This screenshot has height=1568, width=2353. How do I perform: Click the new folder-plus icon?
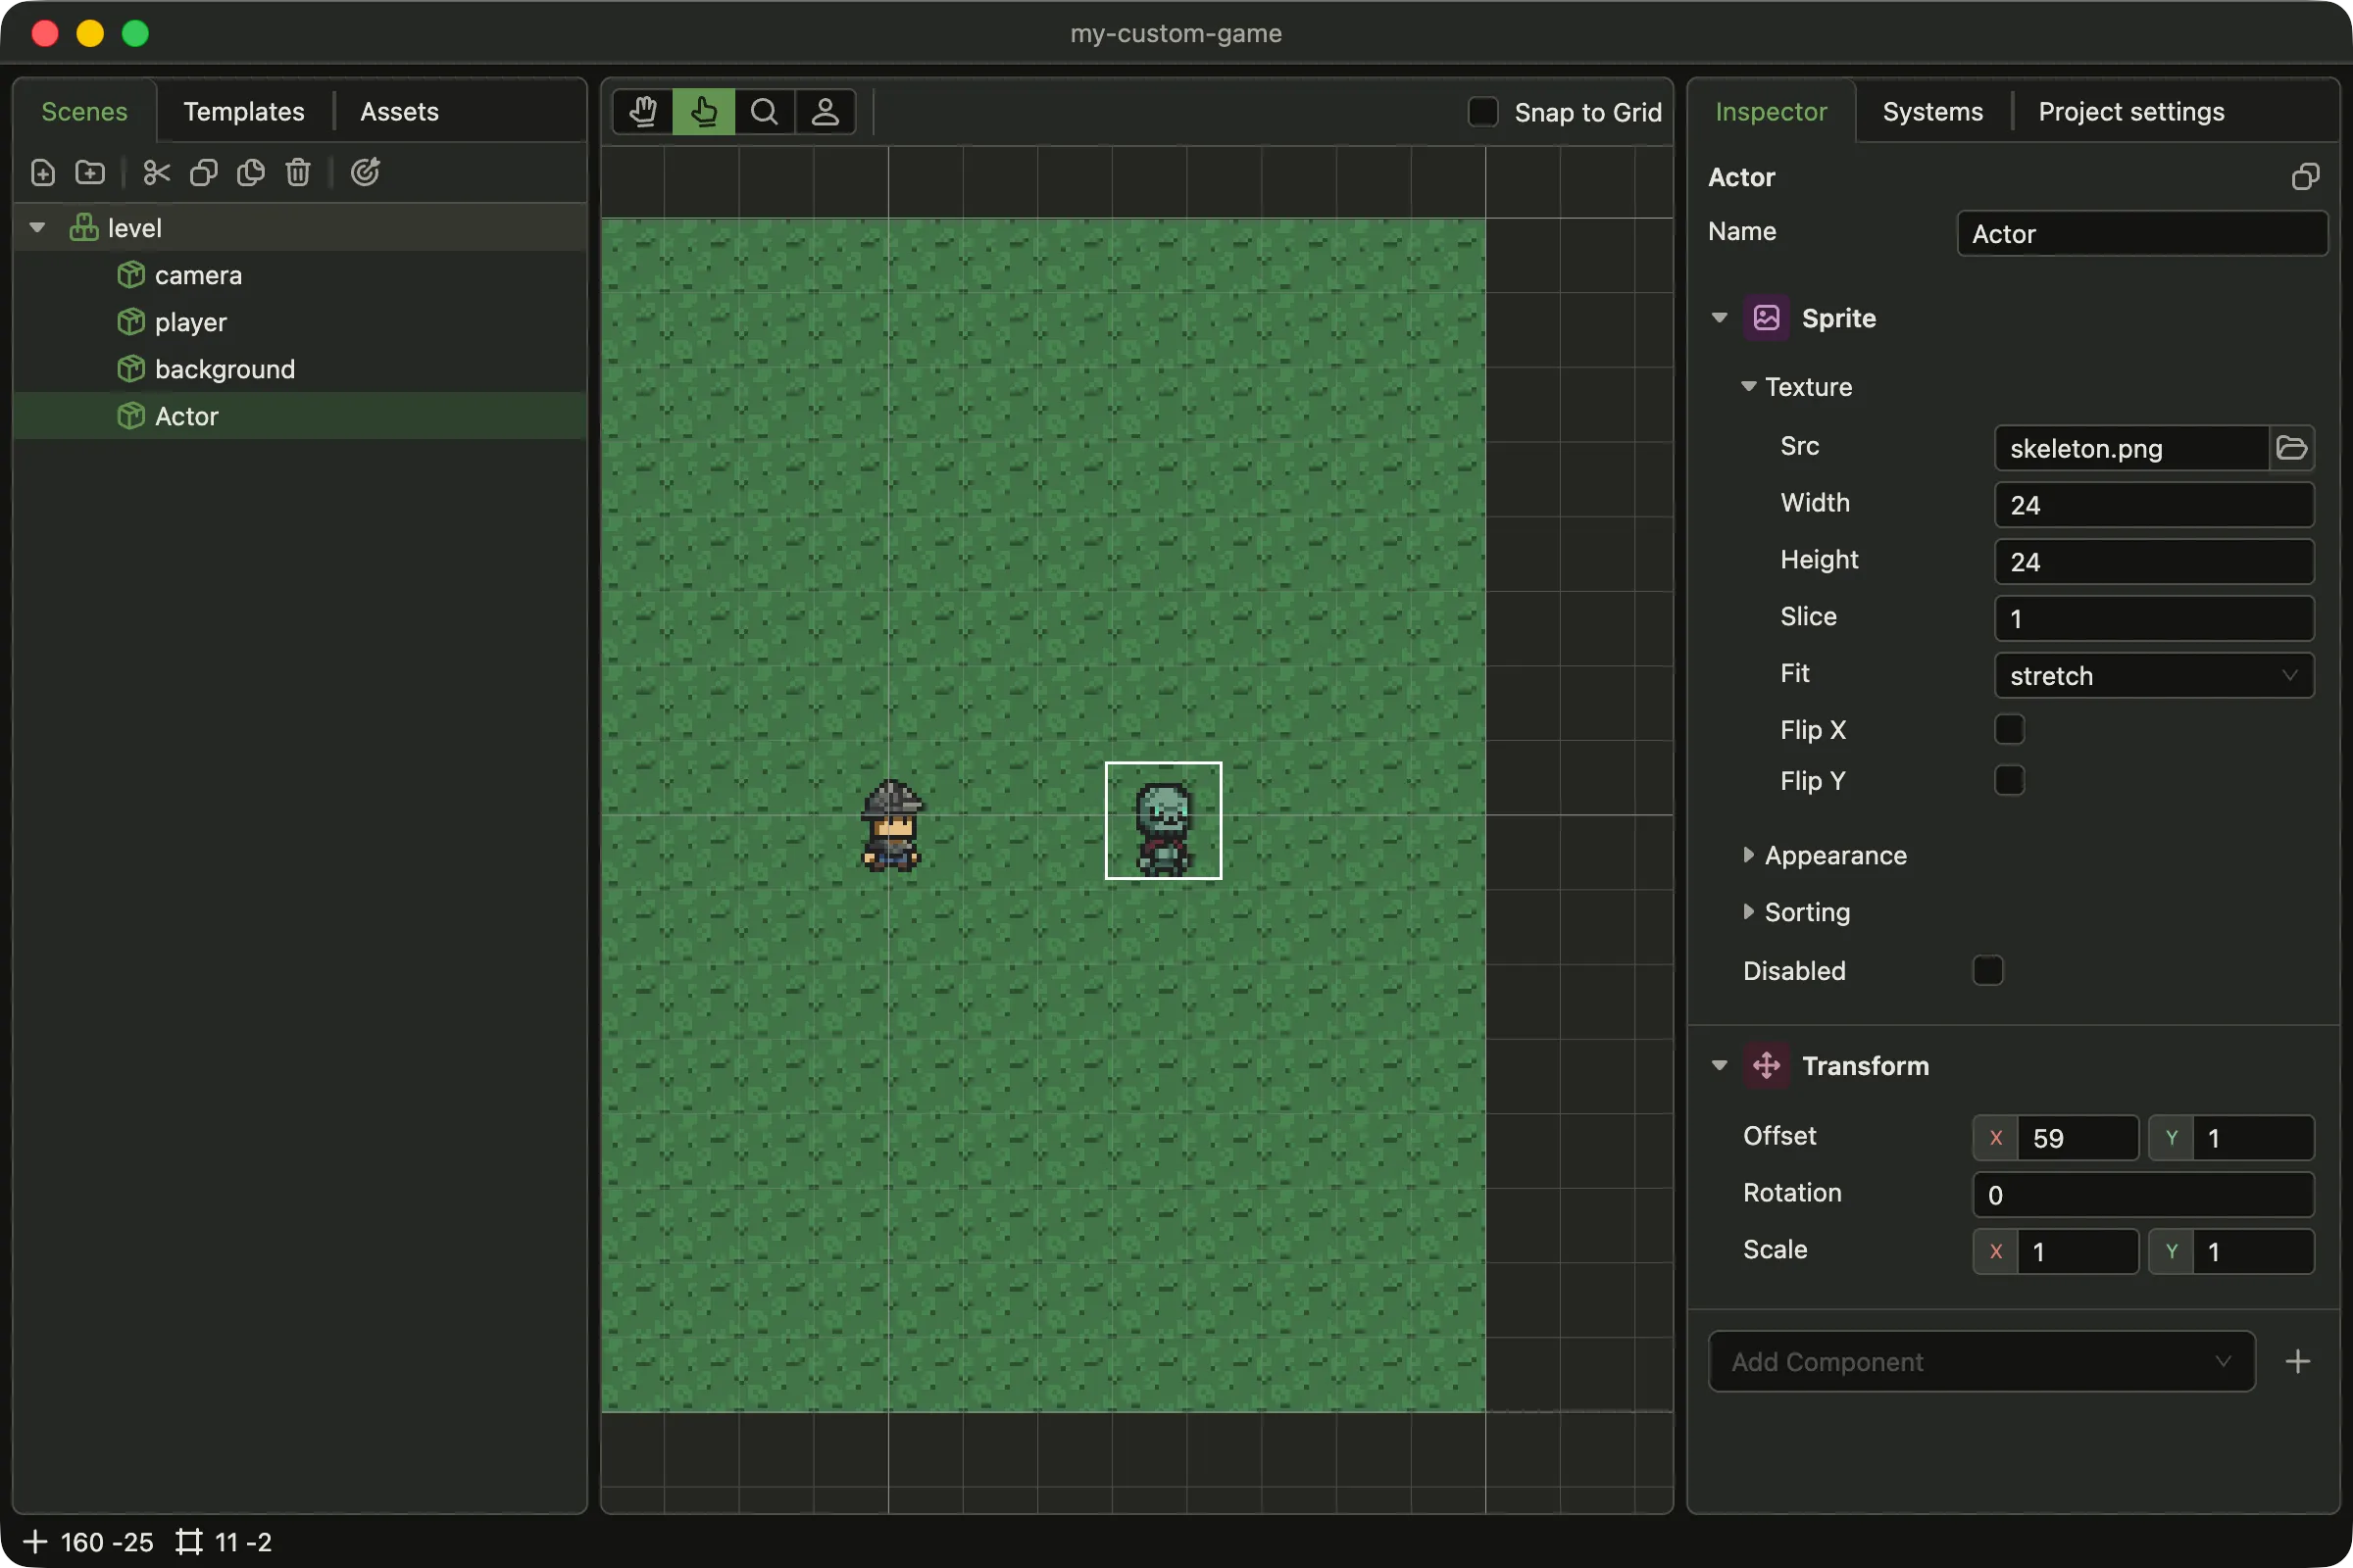90,173
